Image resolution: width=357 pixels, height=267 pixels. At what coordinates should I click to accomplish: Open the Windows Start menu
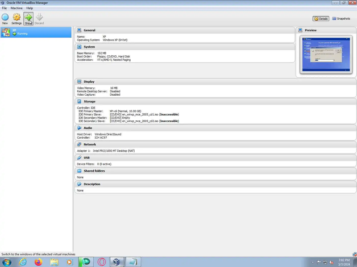tap(7, 262)
